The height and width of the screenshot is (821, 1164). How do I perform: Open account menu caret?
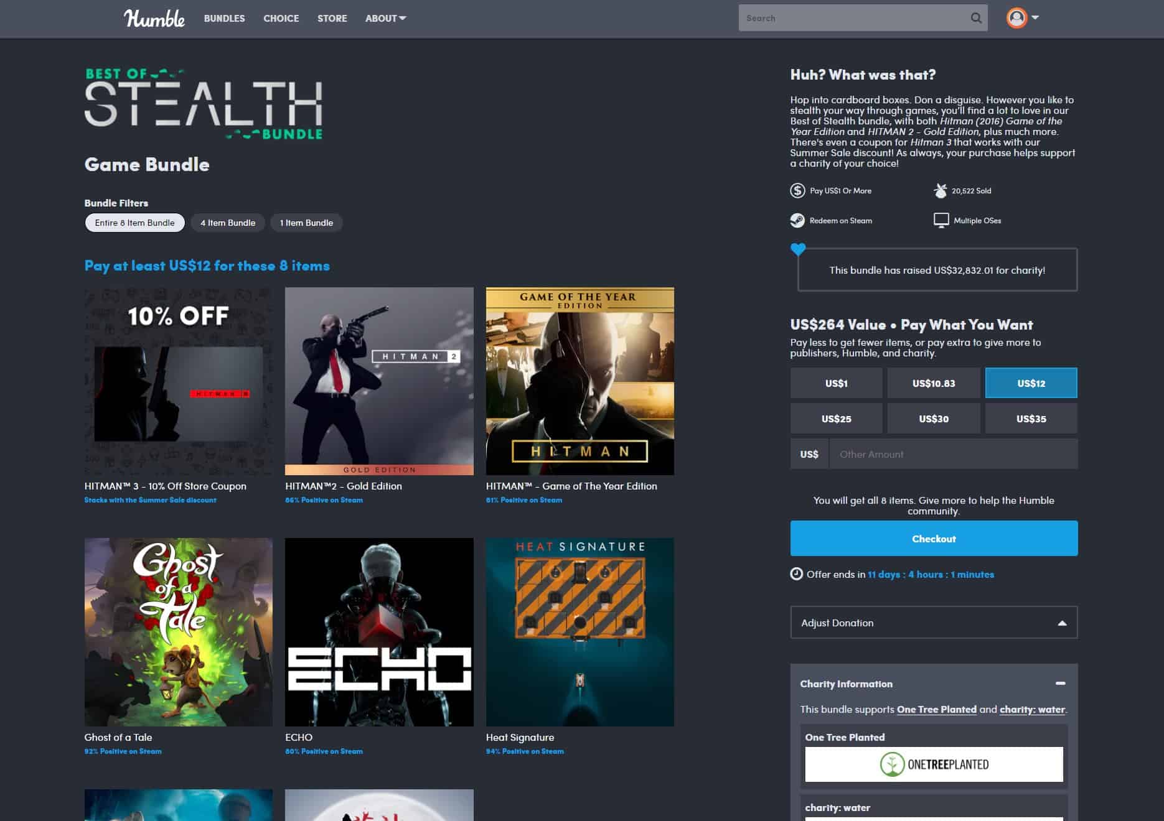point(1035,17)
